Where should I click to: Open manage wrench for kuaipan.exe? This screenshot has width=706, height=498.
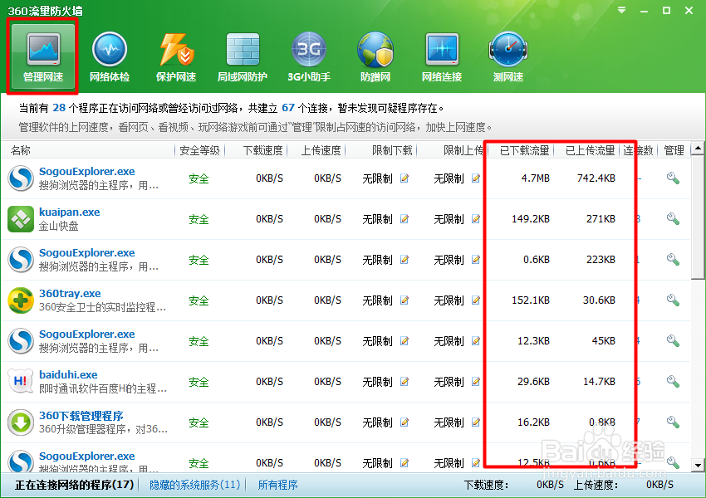click(x=673, y=219)
